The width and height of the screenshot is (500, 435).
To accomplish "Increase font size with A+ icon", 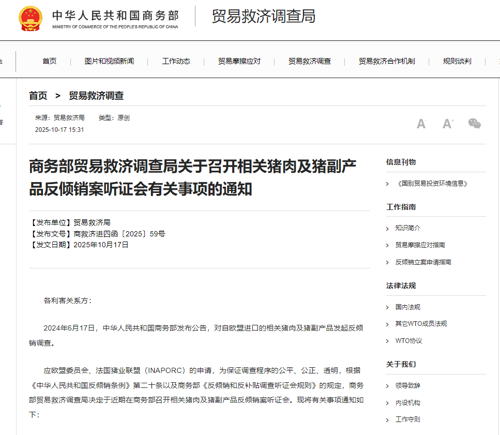I will pos(448,124).
